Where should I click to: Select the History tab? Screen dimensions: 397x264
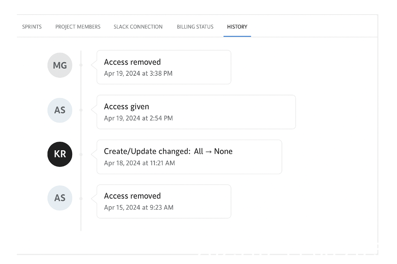point(237,27)
